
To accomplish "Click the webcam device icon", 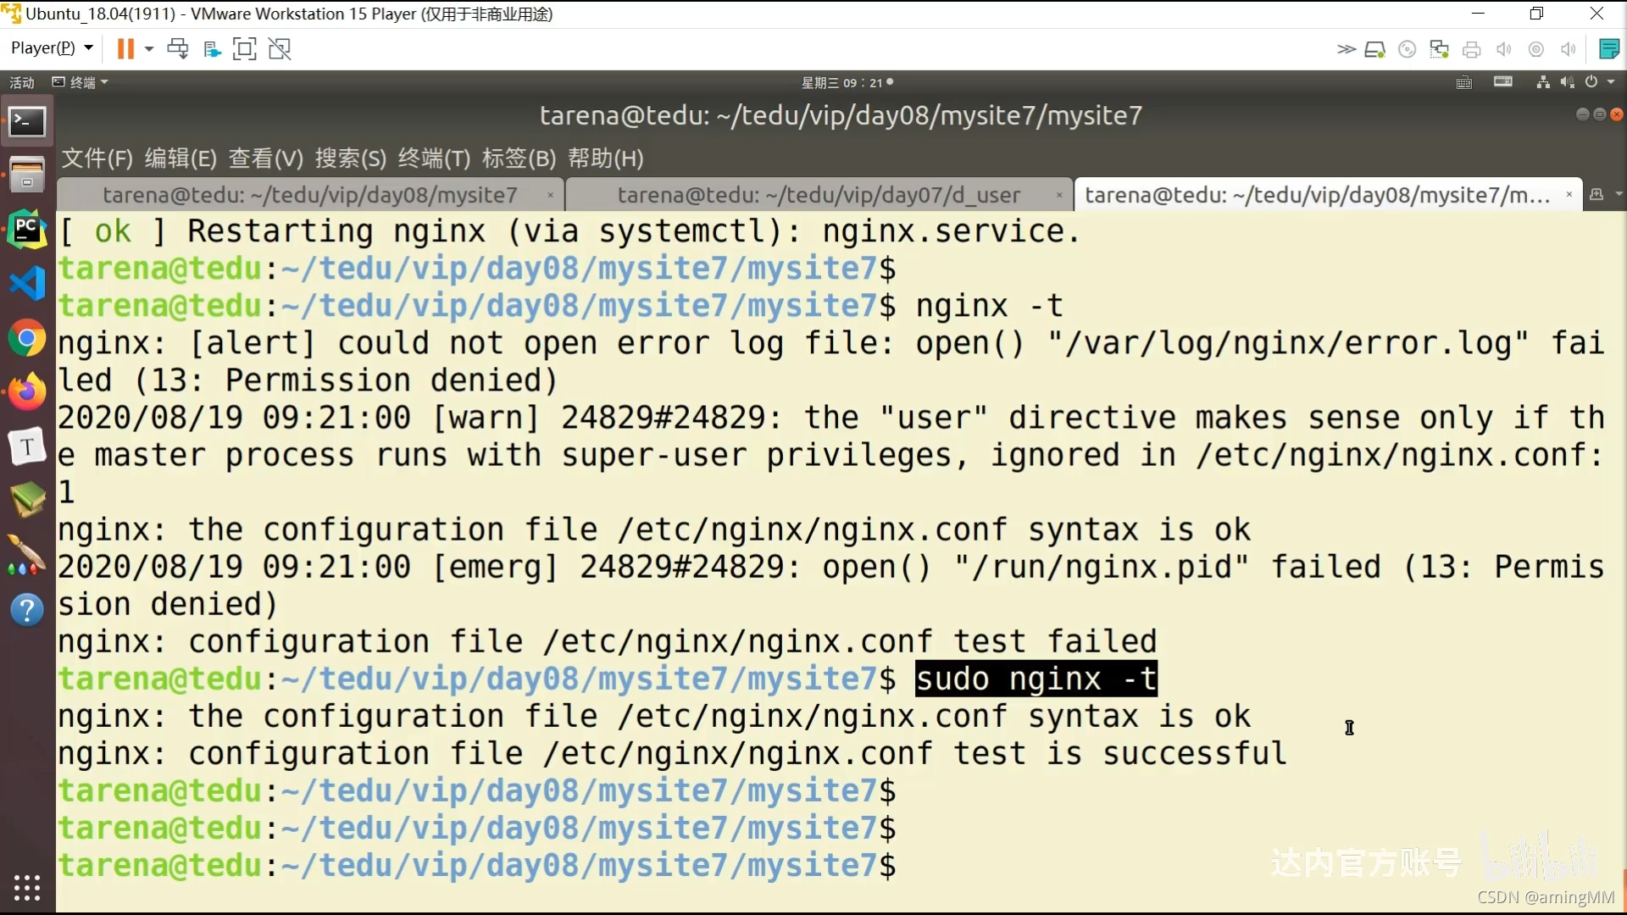I will (1536, 49).
